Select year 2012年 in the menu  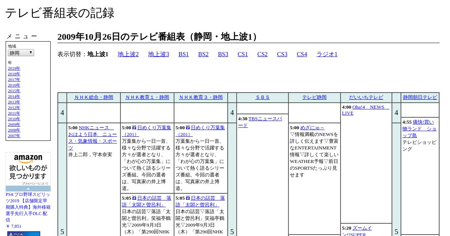(x=14, y=108)
